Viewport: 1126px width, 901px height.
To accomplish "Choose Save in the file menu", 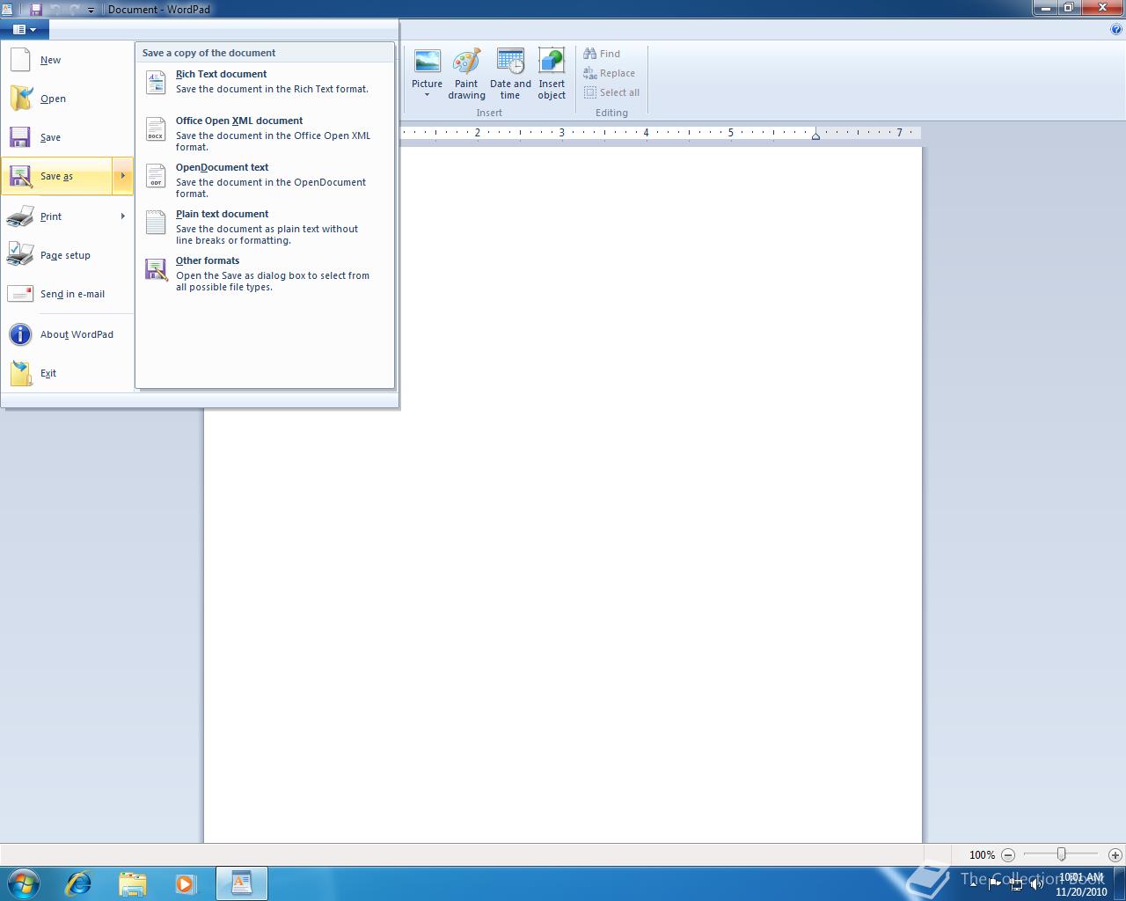I will pyautogui.click(x=67, y=137).
